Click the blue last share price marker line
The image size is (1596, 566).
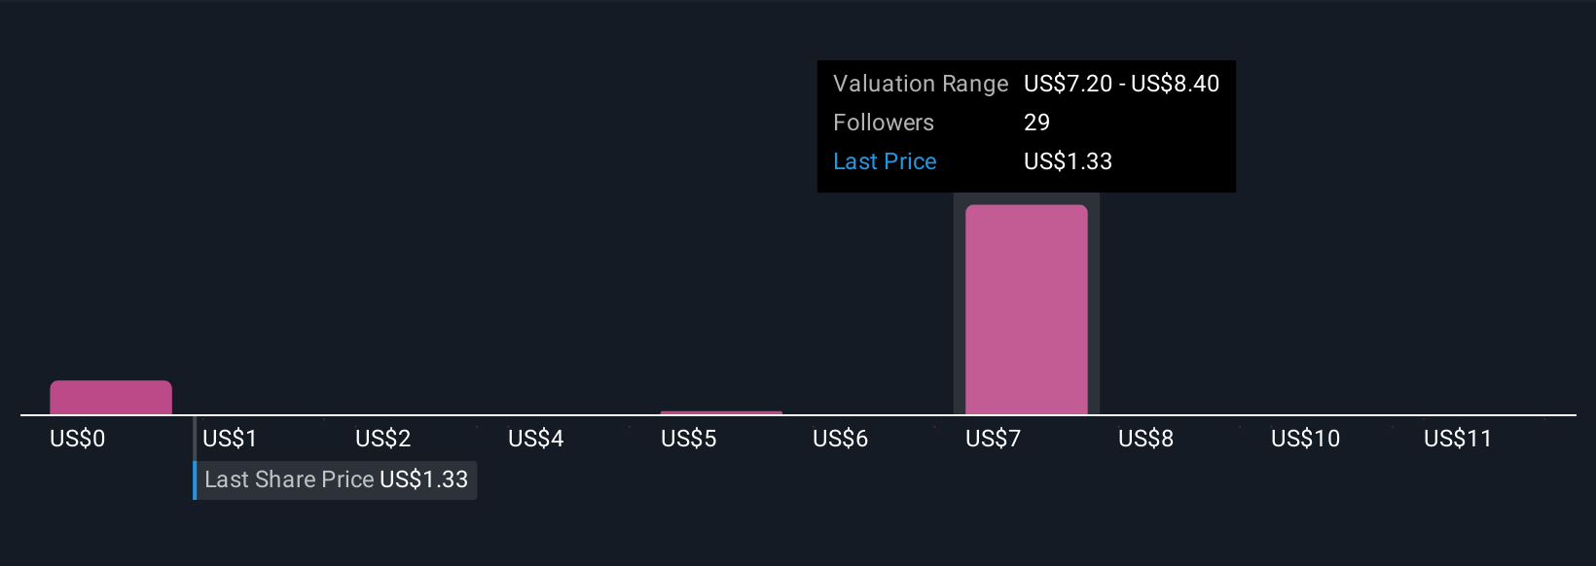195,458
